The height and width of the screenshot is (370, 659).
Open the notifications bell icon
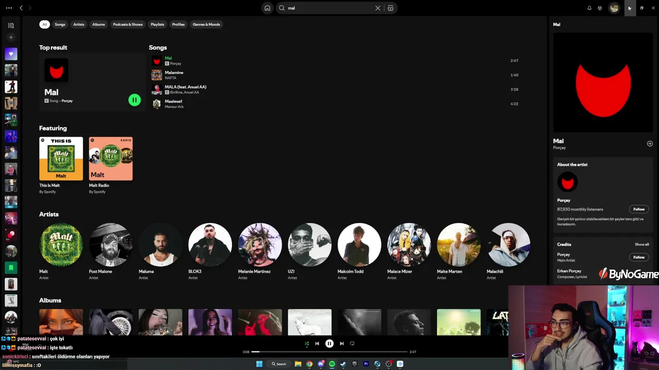pyautogui.click(x=589, y=8)
